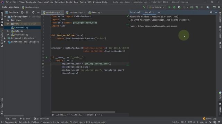
Task: Open the Navigate menu
Action: (31, 2)
